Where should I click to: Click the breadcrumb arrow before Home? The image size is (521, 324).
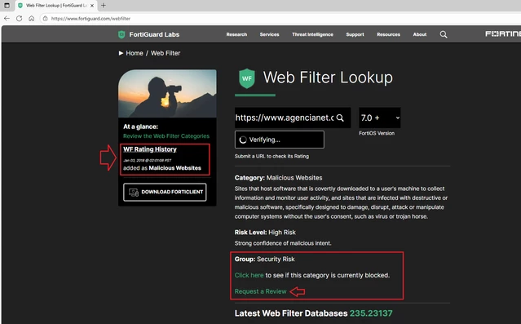click(121, 53)
